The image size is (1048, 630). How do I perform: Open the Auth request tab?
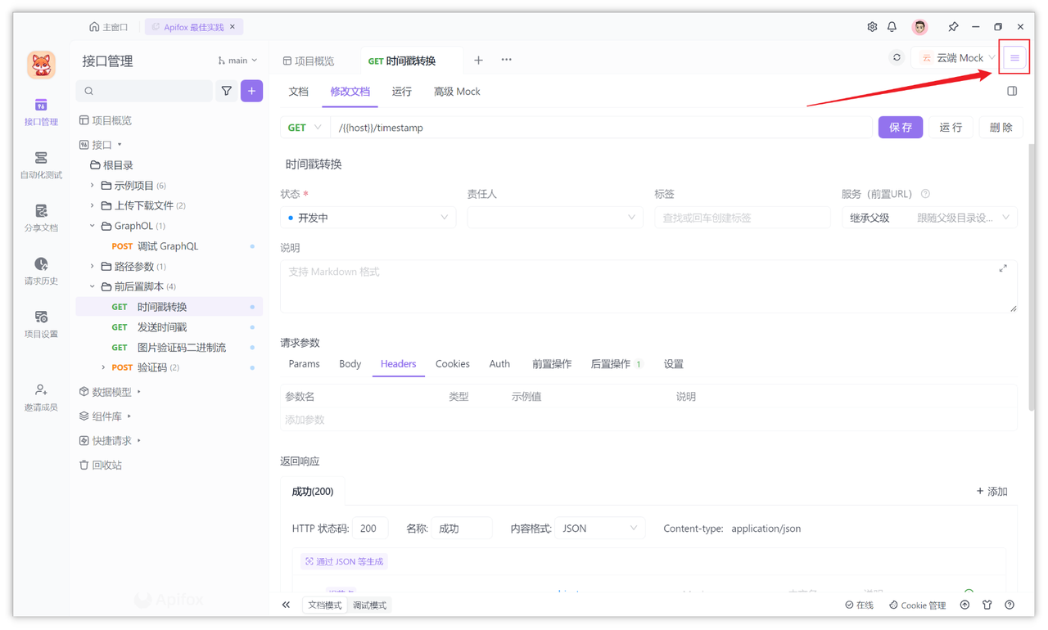point(499,364)
